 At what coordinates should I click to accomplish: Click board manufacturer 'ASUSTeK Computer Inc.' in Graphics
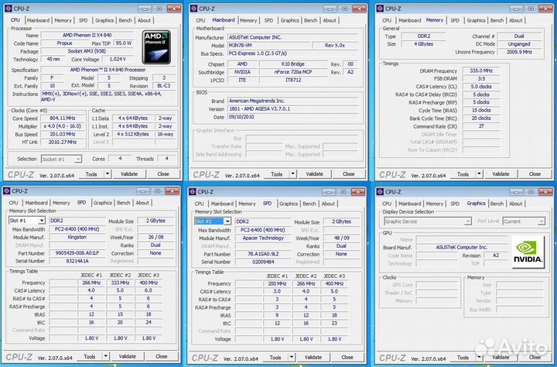461,247
